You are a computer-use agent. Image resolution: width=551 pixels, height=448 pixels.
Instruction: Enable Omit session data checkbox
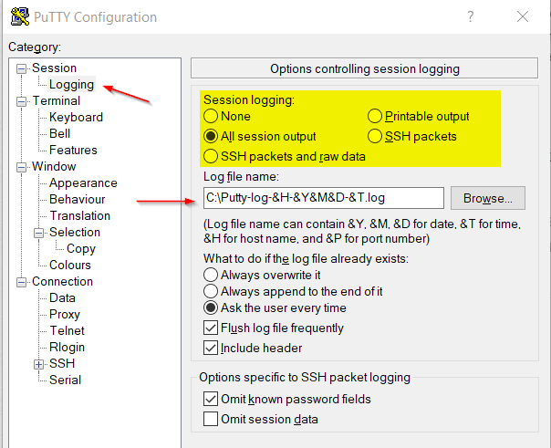tap(212, 420)
